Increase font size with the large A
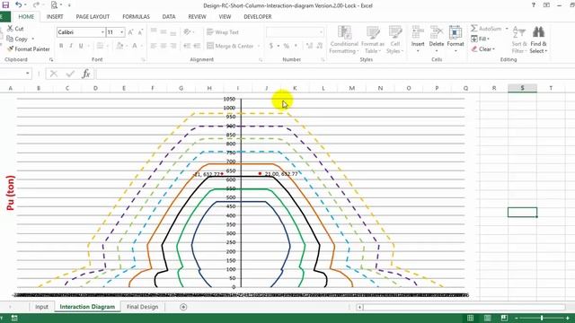The image size is (575, 323). point(130,32)
